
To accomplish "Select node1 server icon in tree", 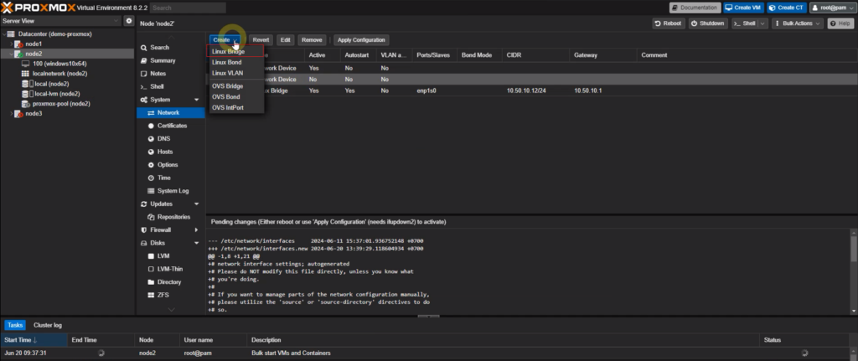I will [x=18, y=44].
